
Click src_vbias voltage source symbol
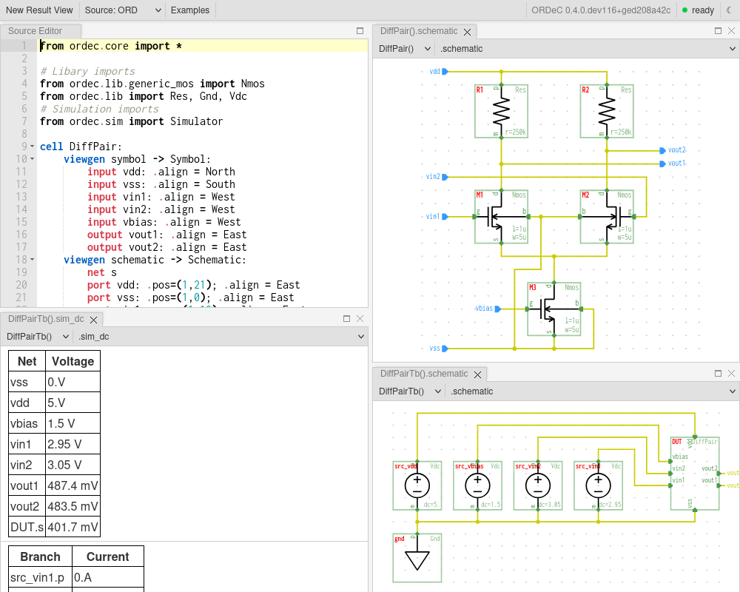pos(477,485)
